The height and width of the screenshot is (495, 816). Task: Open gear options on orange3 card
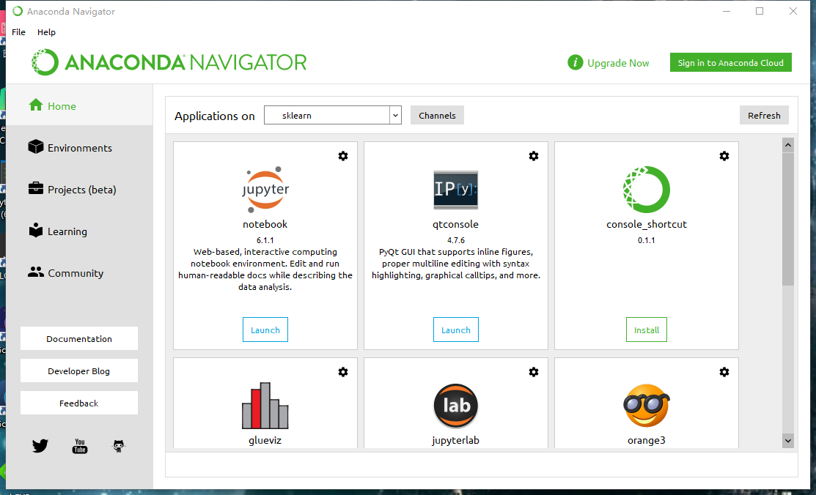coord(724,372)
